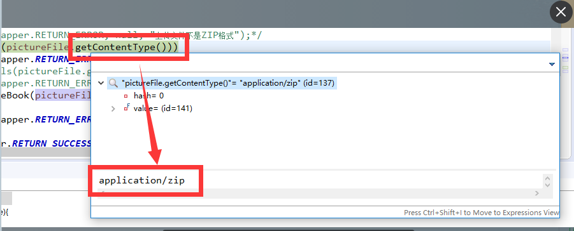Click the commented line mentioning ZIP格式
This screenshot has width=574, height=231.
point(132,36)
